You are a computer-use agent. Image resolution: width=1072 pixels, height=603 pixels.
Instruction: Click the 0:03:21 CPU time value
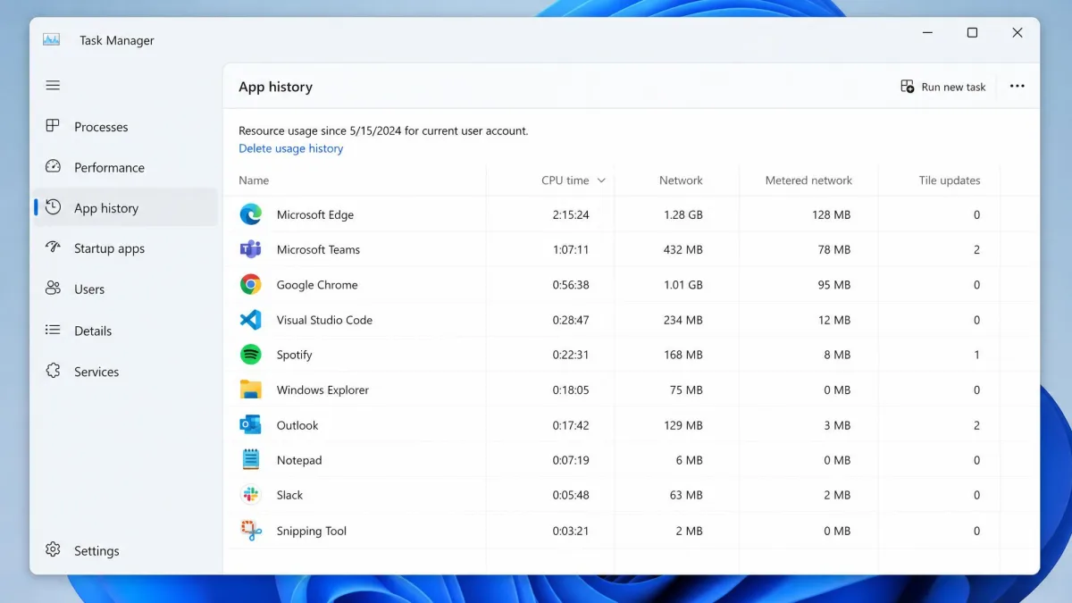point(571,531)
